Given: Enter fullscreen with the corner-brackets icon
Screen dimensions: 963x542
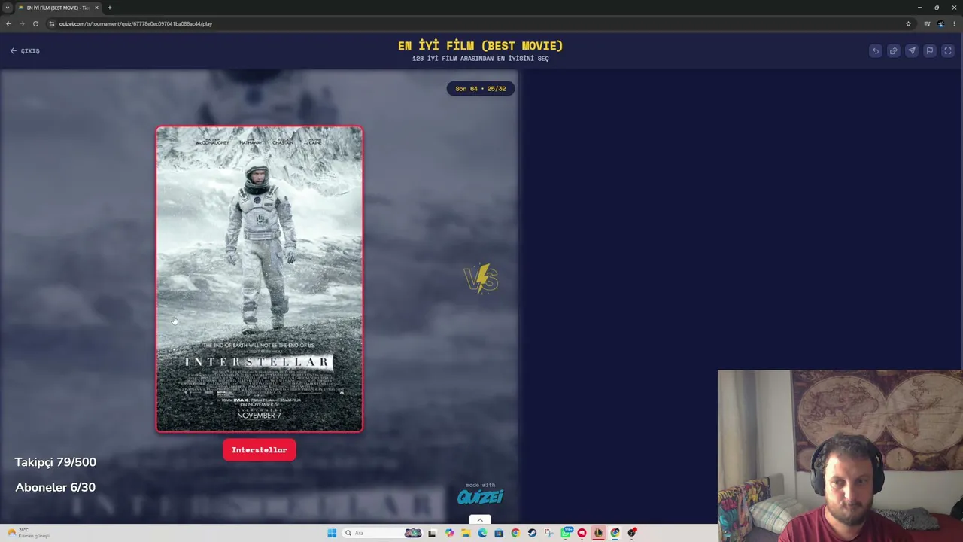Looking at the screenshot, I should pyautogui.click(x=948, y=51).
